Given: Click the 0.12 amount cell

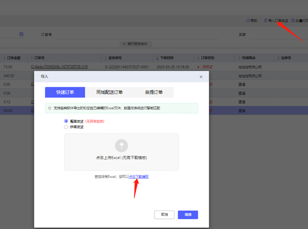Looking at the screenshot, I should pos(7,102).
